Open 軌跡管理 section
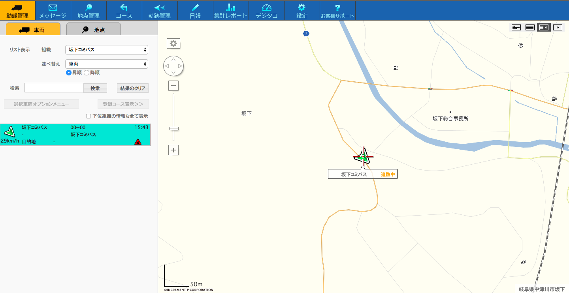Image resolution: width=569 pixels, height=293 pixels. click(160, 10)
